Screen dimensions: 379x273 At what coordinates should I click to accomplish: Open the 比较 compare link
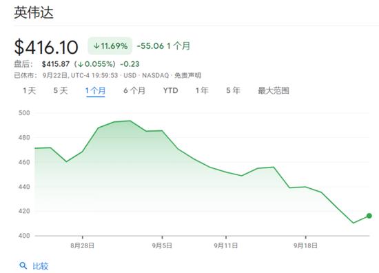[x=41, y=266]
